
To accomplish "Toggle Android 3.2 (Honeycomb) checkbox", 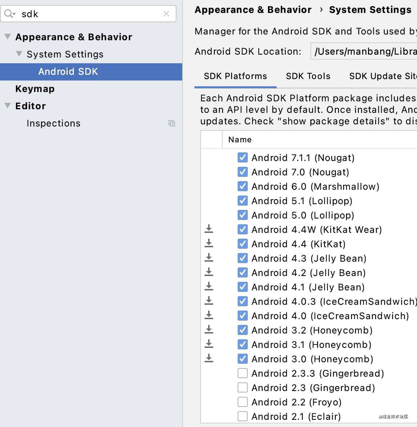I will pyautogui.click(x=243, y=330).
